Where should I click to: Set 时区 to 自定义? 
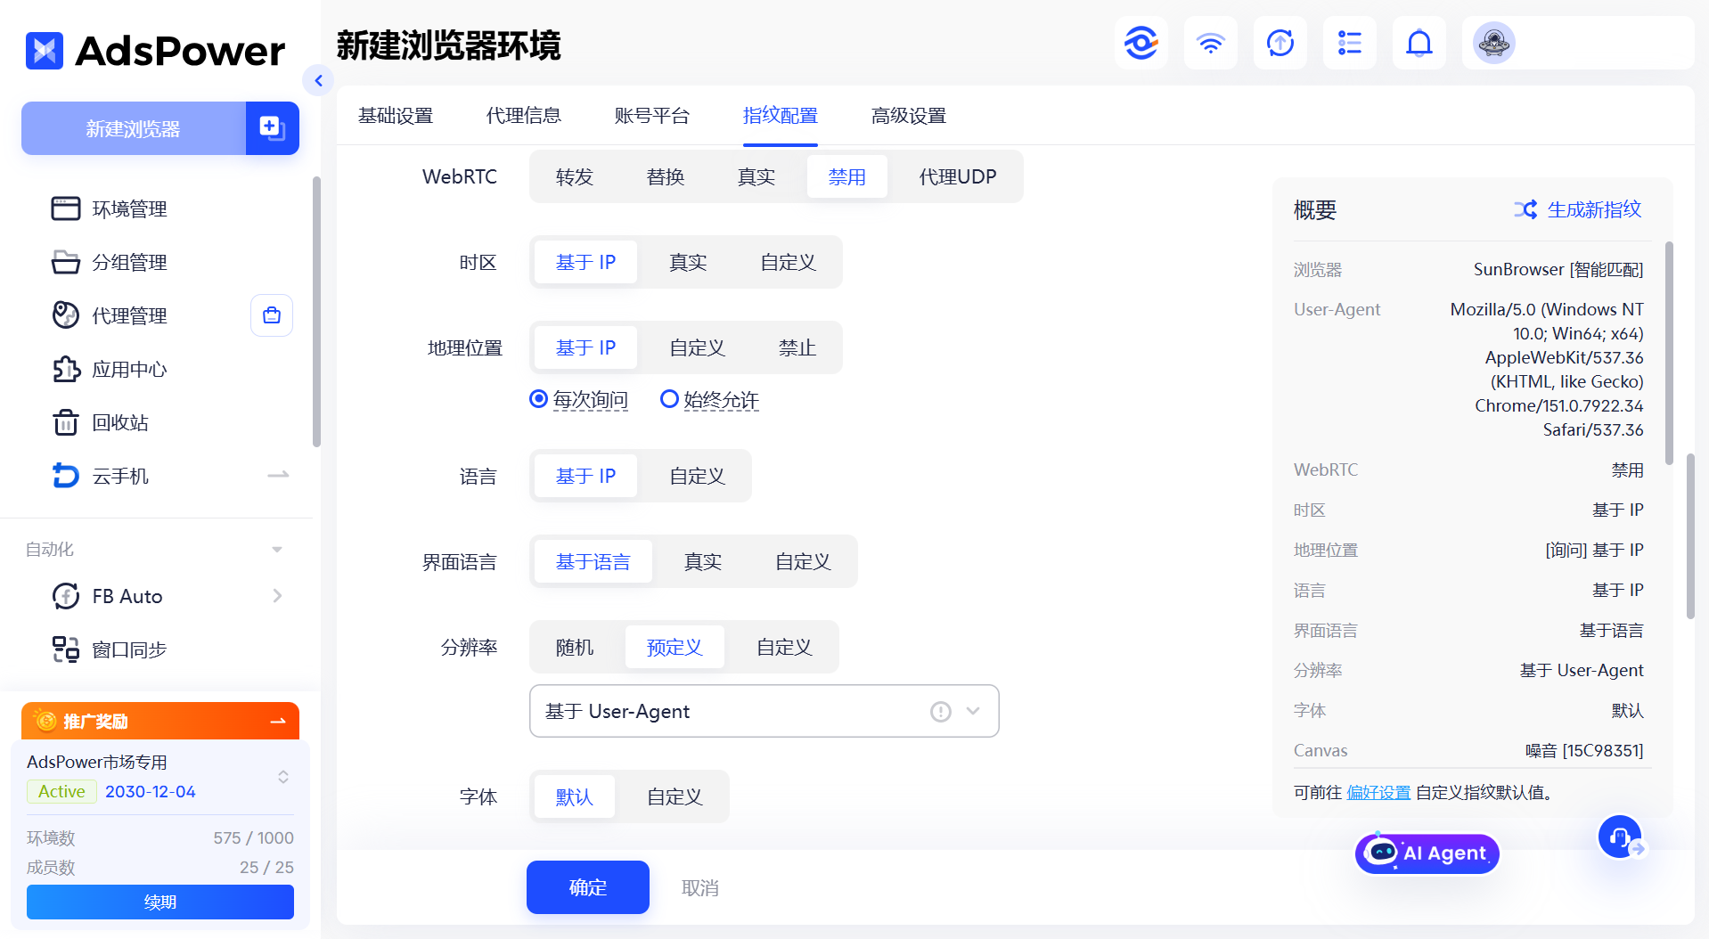788,262
